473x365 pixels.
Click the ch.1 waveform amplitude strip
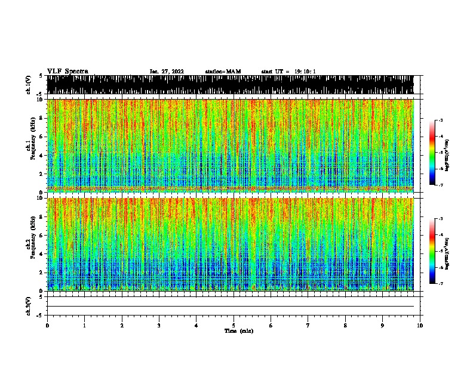tap(230, 85)
